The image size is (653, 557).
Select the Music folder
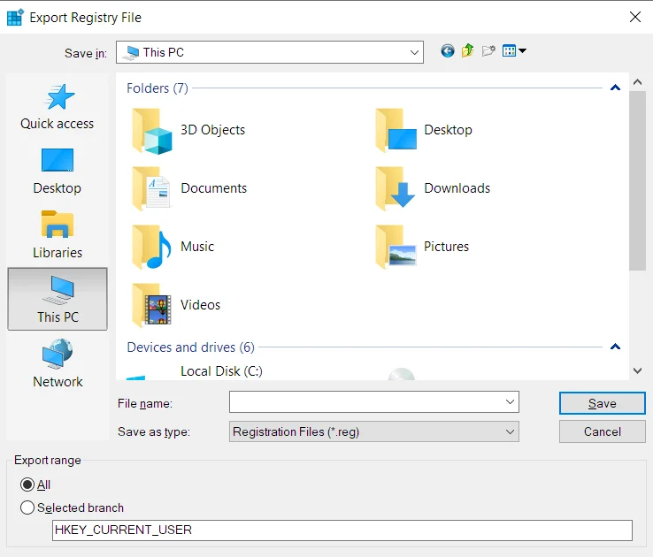click(x=173, y=247)
